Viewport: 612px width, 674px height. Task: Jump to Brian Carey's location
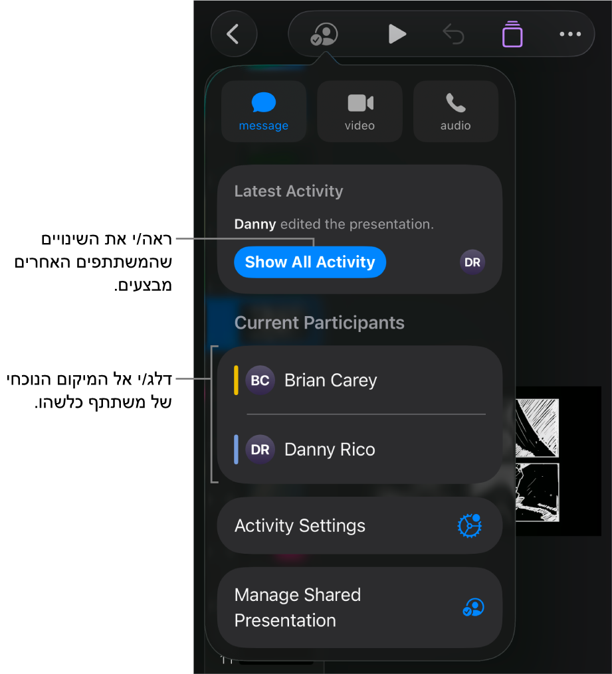pyautogui.click(x=359, y=380)
